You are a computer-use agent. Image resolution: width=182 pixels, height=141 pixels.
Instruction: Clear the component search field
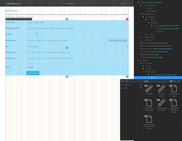click(x=171, y=81)
